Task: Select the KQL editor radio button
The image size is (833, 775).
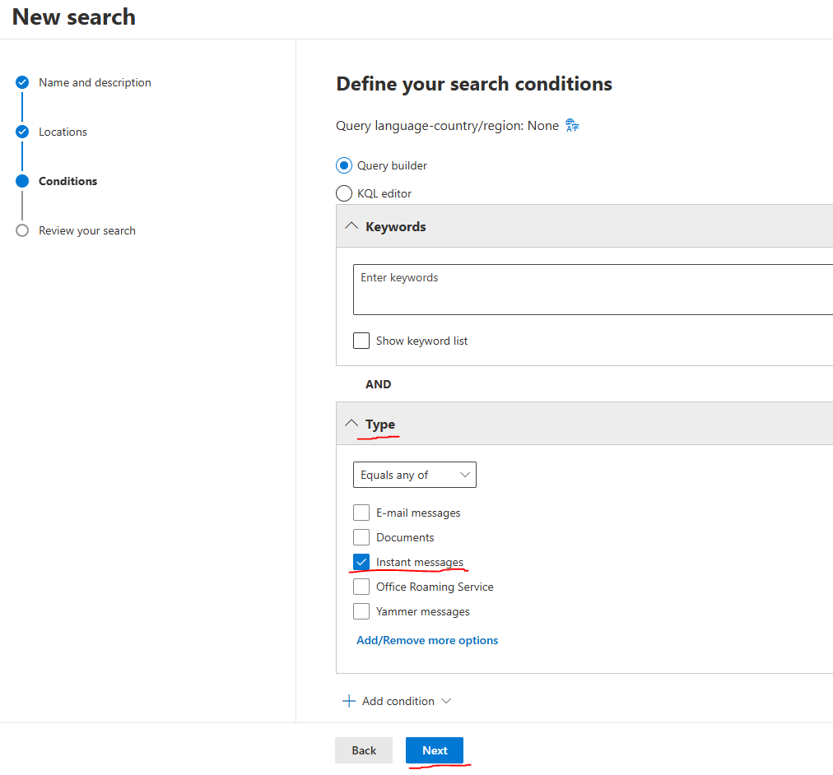Action: pyautogui.click(x=344, y=193)
